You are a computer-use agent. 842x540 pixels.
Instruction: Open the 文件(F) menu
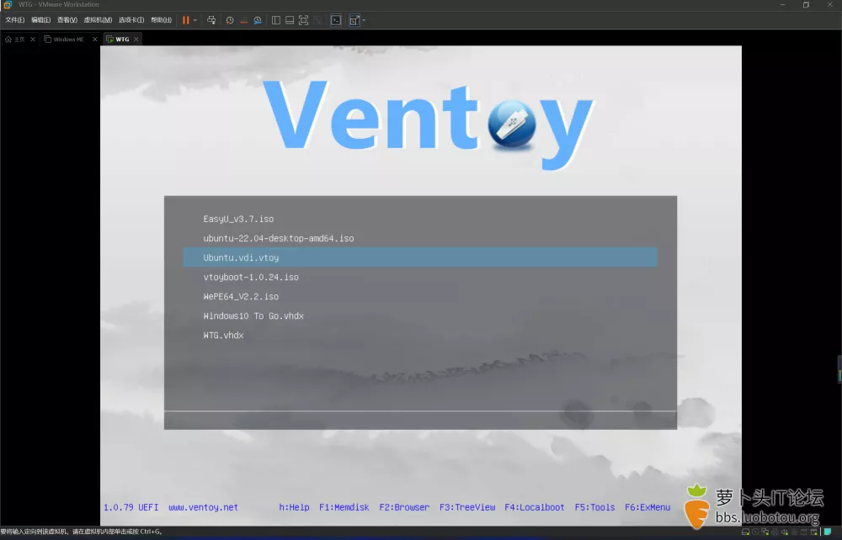click(14, 20)
